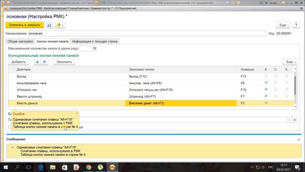Screen dimensions: 305x172
Task: Uncheck the A checkbox for Внести деньги
Action: pos(266,103)
